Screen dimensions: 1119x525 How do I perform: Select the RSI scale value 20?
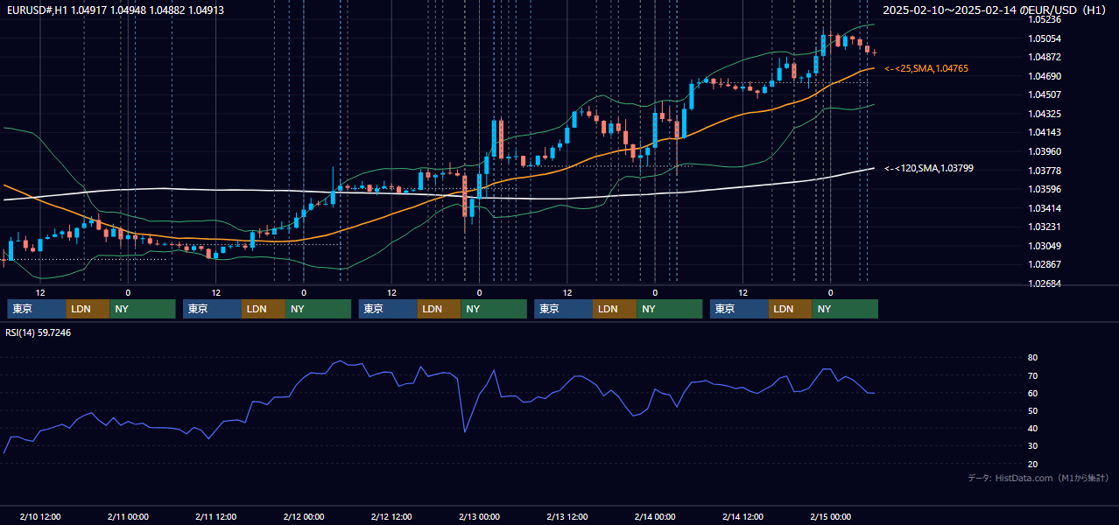click(x=1032, y=464)
